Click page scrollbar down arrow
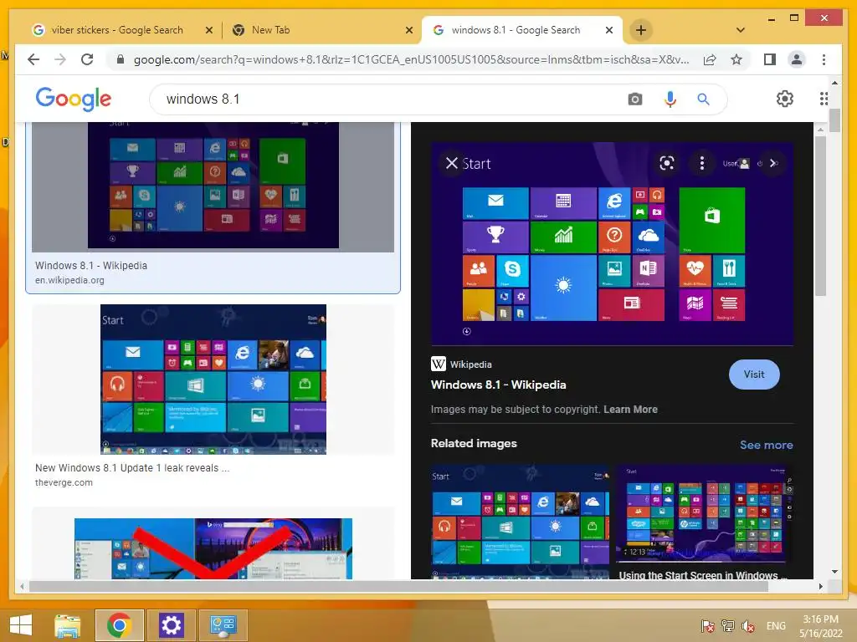The height and width of the screenshot is (642, 857). (834, 572)
